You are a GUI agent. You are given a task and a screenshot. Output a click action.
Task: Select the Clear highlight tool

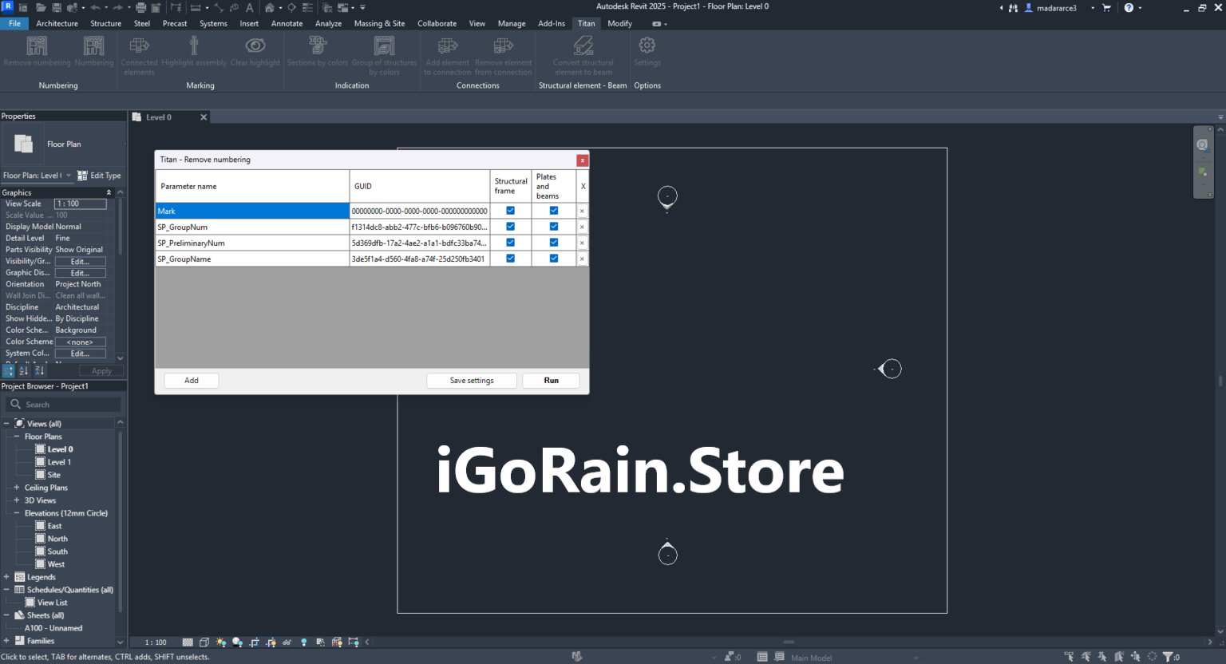tap(255, 46)
